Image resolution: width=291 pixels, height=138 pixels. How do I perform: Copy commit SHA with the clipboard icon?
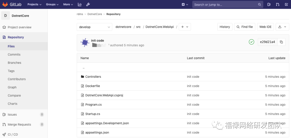pos(281,42)
